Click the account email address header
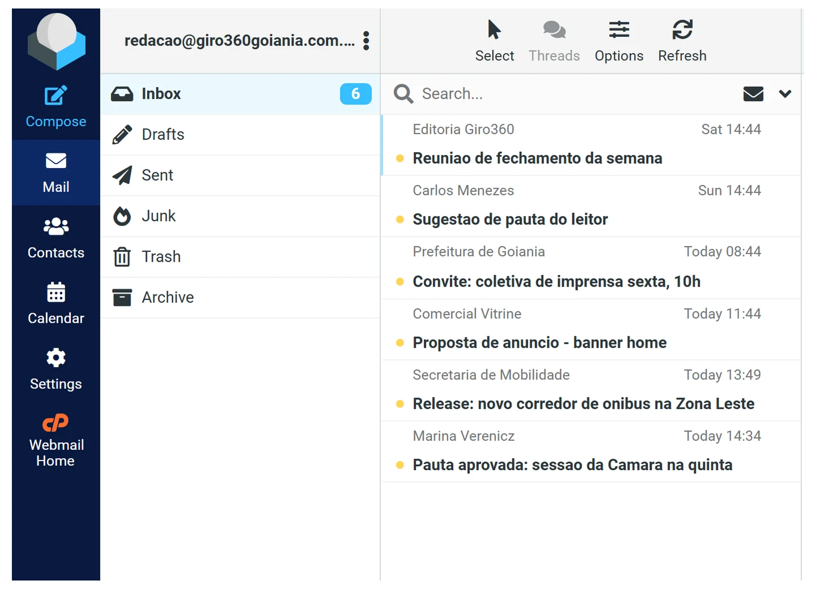816x589 pixels. (240, 41)
